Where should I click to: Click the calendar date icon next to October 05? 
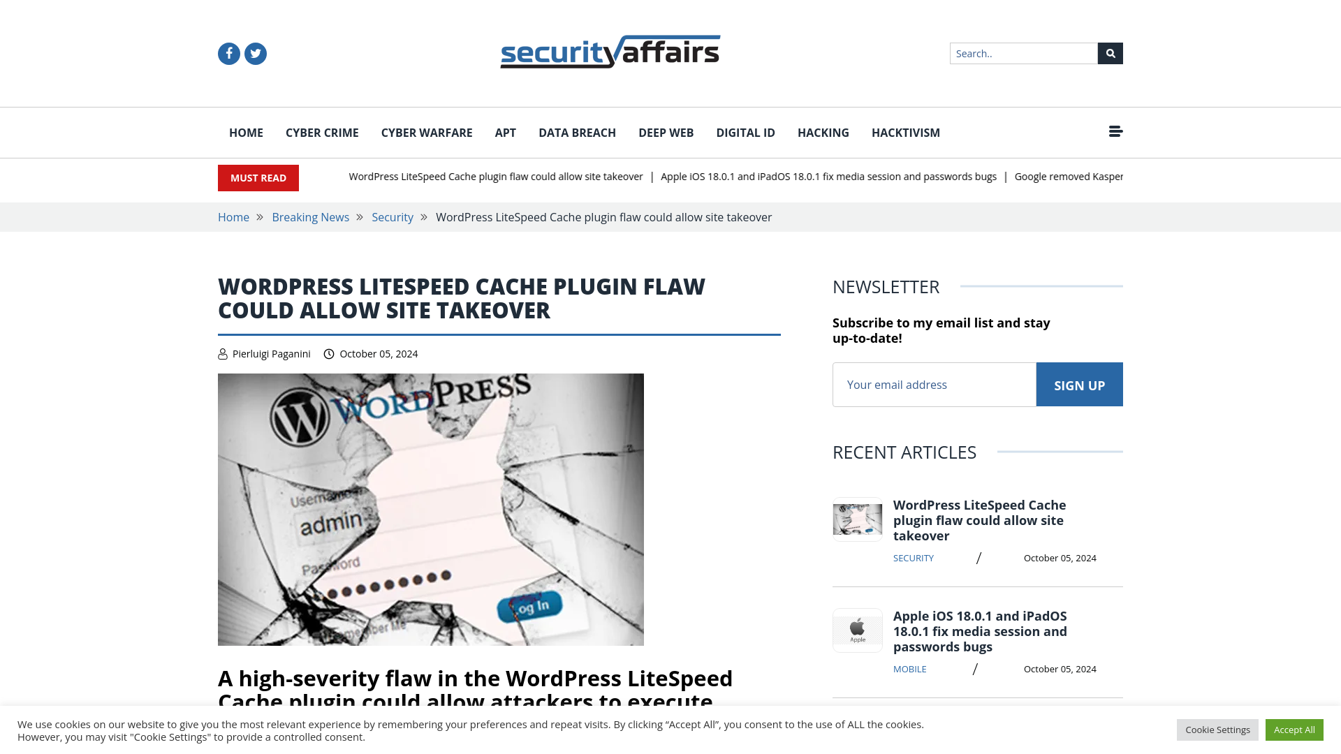coord(329,353)
